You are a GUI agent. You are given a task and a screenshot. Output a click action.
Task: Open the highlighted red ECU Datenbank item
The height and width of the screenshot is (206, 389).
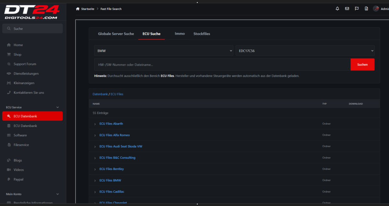pyautogui.click(x=32, y=116)
